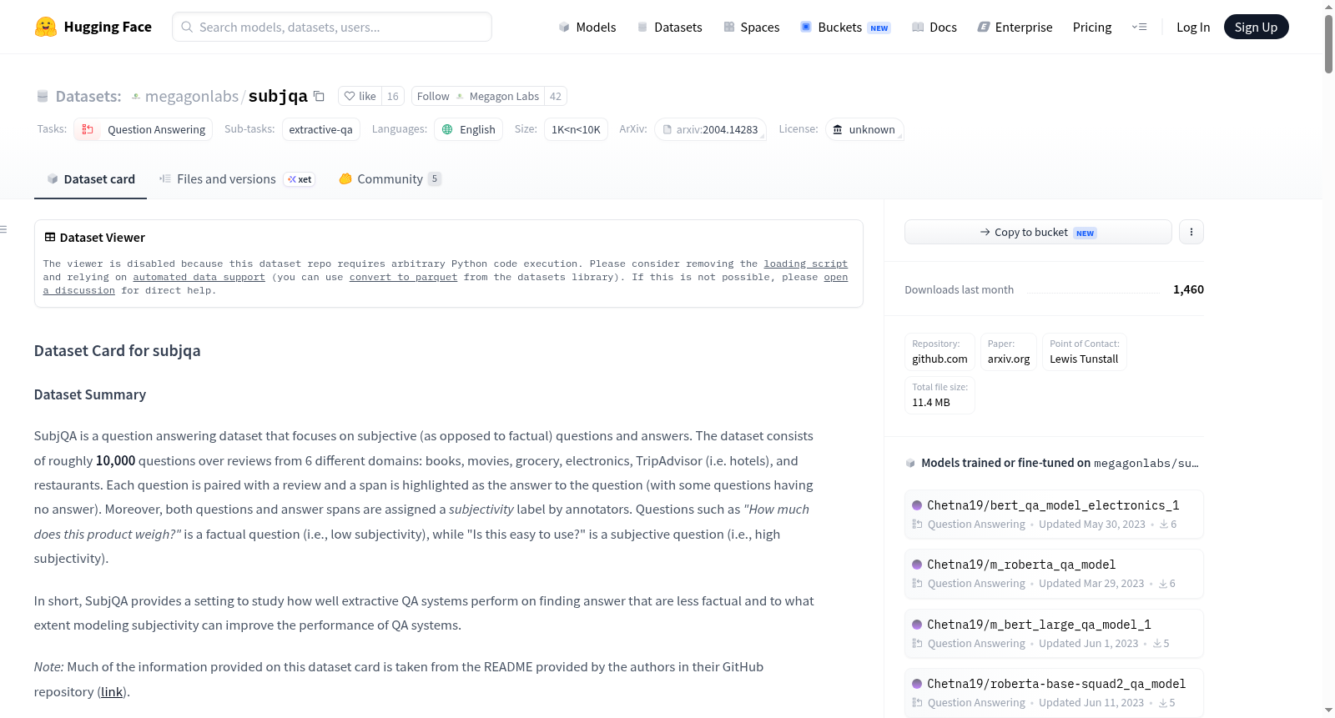Screen dimensions: 1335x718
Task: Click the English language globe tag
Action: click(x=469, y=129)
